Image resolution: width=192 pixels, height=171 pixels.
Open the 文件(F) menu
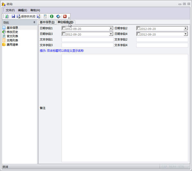tap(10, 10)
